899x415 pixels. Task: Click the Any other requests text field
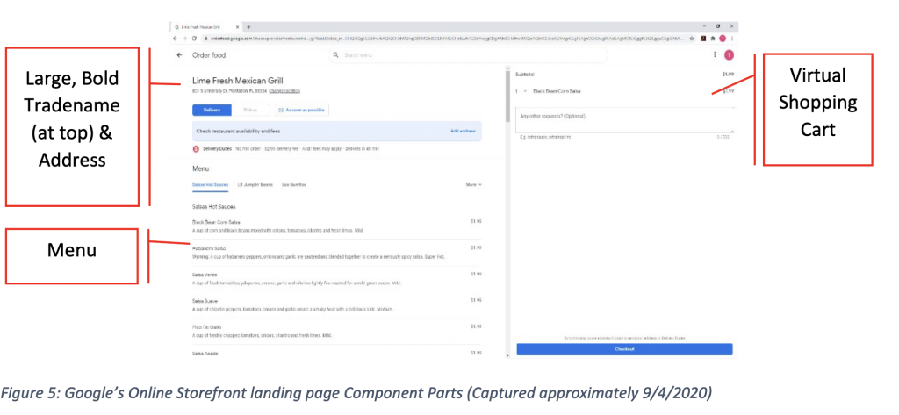[x=624, y=119]
